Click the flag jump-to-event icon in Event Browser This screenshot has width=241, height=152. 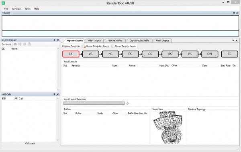20,44
